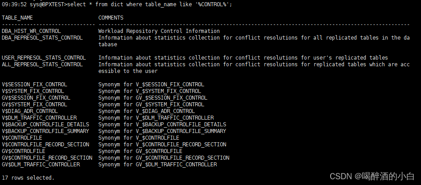The width and height of the screenshot is (421, 185).
Task: Select the DBA_HIST_WR_CONTROL table name
Action: click(x=32, y=31)
